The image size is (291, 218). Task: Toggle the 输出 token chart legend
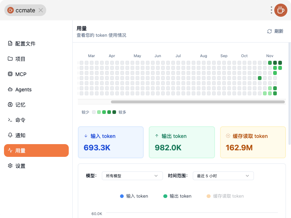pyautogui.click(x=177, y=196)
